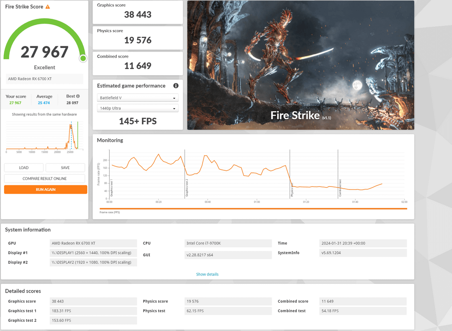Click the Combined score 11 649 card

click(x=138, y=63)
